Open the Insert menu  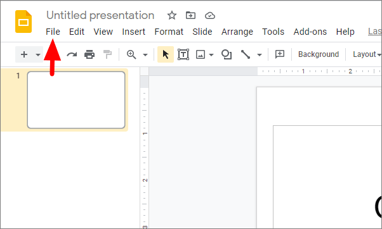tap(133, 32)
